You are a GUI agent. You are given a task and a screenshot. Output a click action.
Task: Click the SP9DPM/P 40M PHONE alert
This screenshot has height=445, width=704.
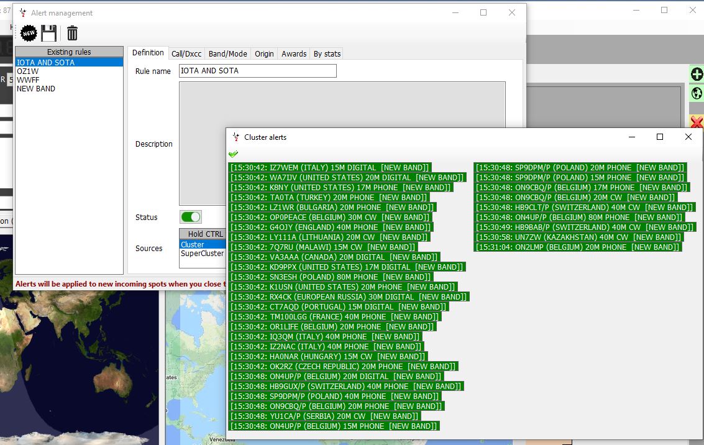[x=335, y=396]
